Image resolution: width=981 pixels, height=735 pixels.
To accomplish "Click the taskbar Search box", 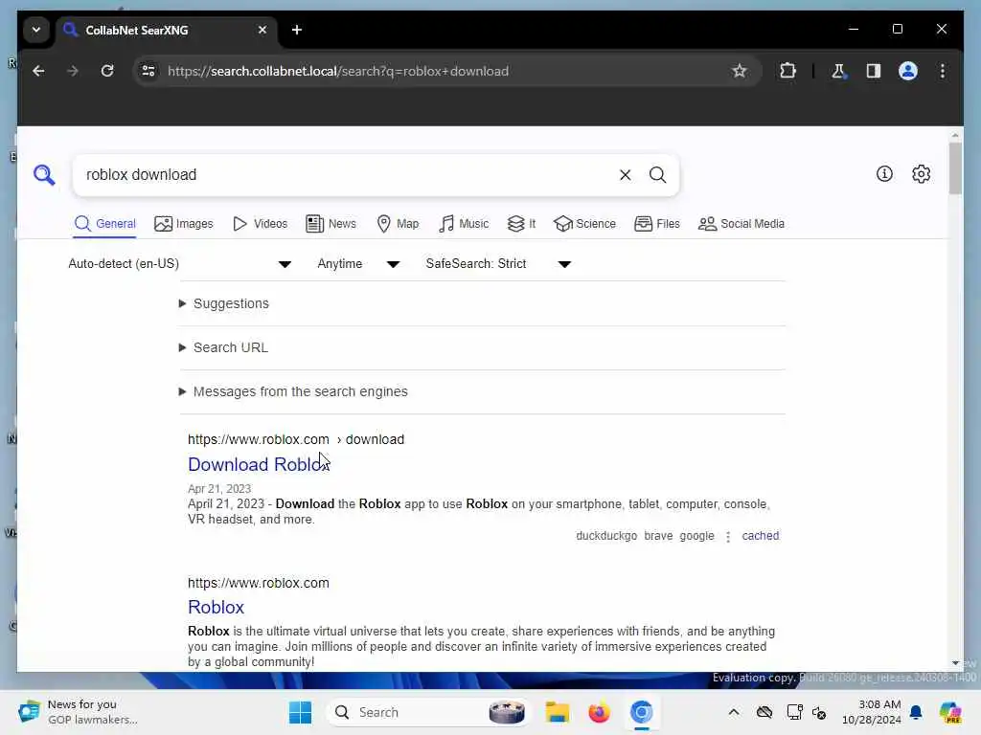I will tap(427, 712).
